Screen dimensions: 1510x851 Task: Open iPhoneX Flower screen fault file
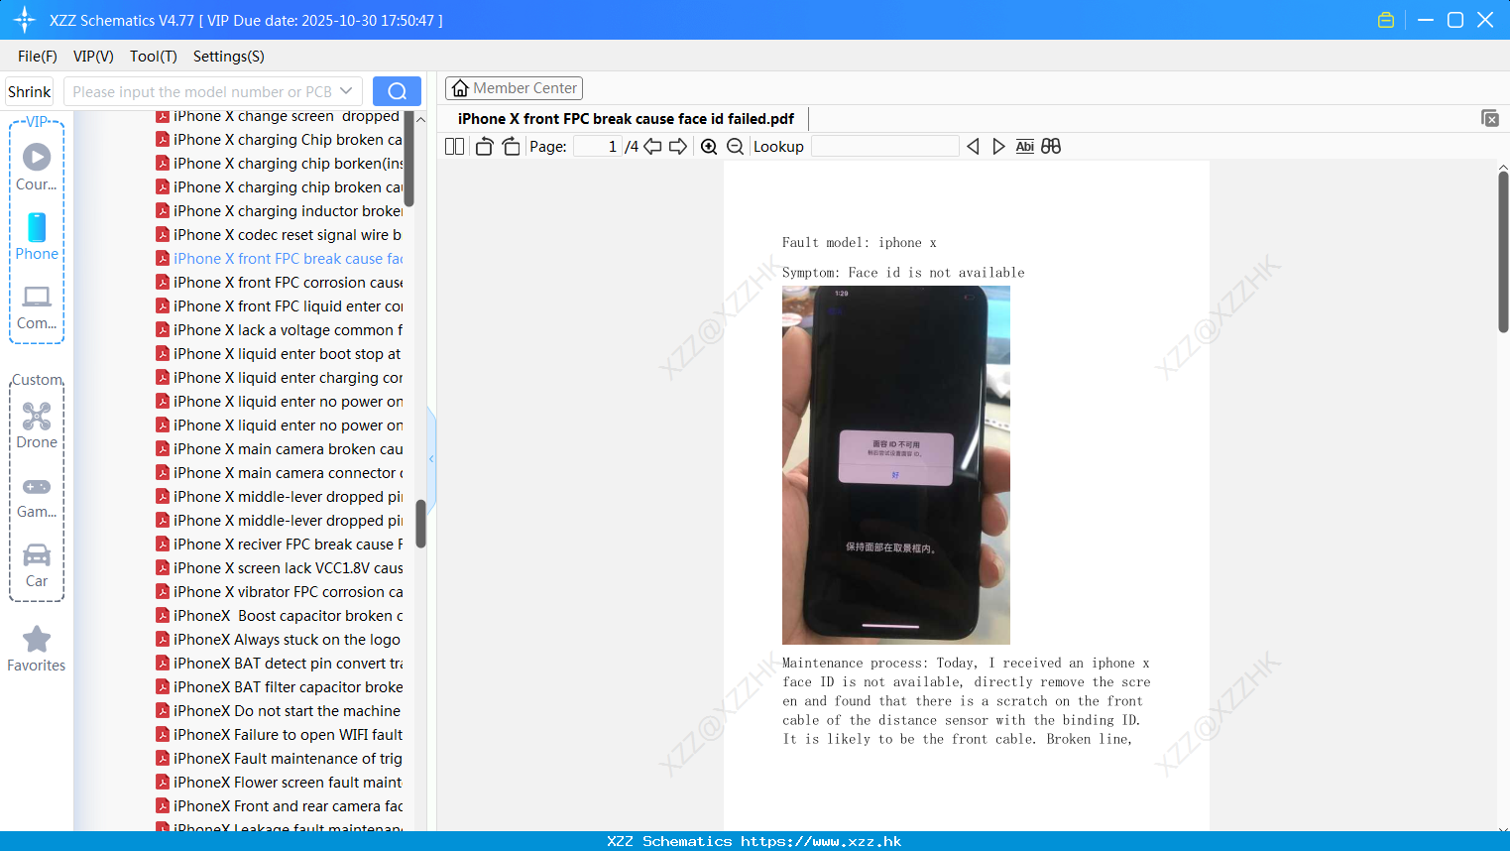click(x=278, y=783)
